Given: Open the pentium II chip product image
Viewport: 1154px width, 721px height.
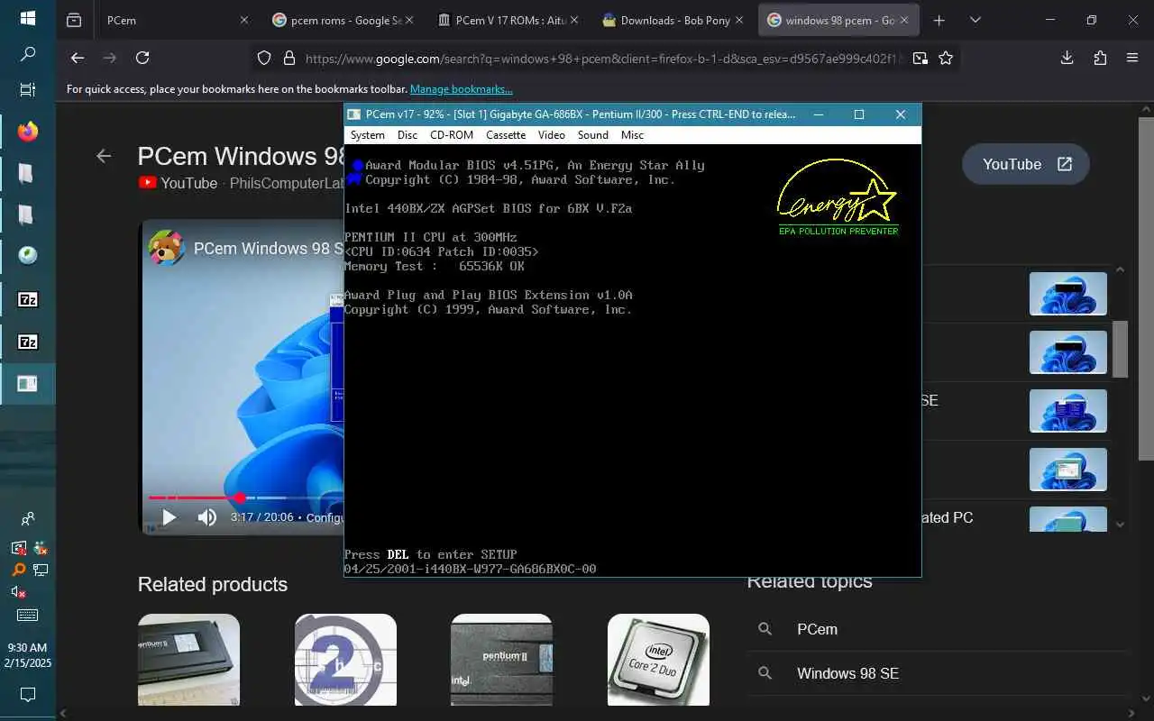Looking at the screenshot, I should tap(501, 660).
